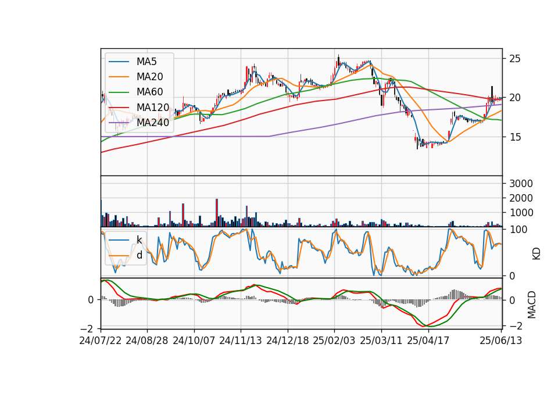Click the MA5 legend label
Image resolution: width=558 pixels, height=401 pixels.
146,62
